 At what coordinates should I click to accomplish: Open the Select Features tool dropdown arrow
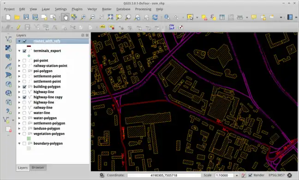point(197,18)
